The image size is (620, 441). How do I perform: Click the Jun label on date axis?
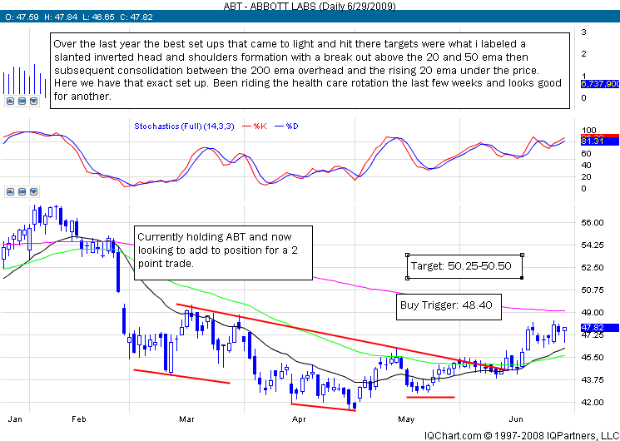click(515, 419)
